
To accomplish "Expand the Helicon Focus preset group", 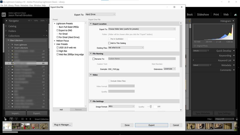I will tap(55, 41).
